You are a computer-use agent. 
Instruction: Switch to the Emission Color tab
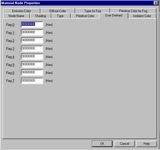pyautogui.click(x=21, y=11)
